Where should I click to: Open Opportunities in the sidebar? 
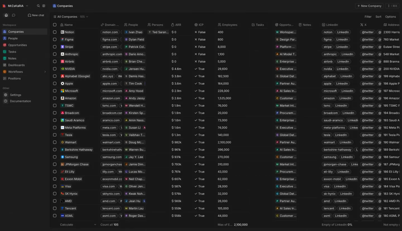coord(25,45)
